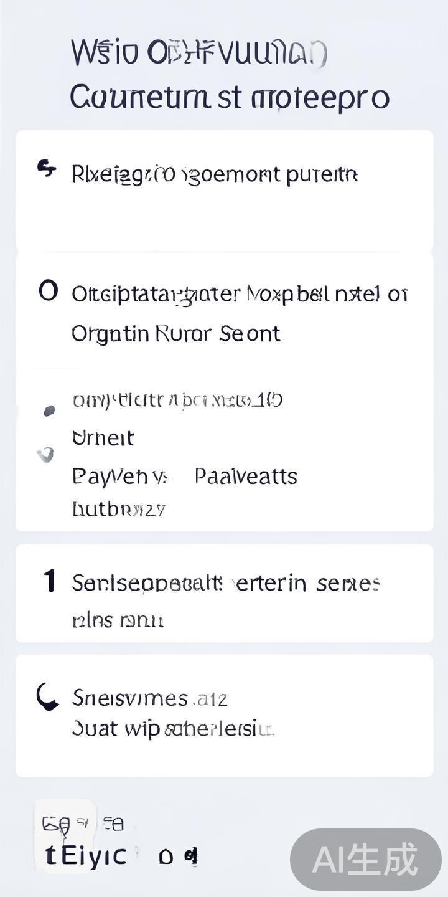The width and height of the screenshot is (448, 897).
Task: Click the small dark dot bullet icon
Action: pyautogui.click(x=49, y=411)
